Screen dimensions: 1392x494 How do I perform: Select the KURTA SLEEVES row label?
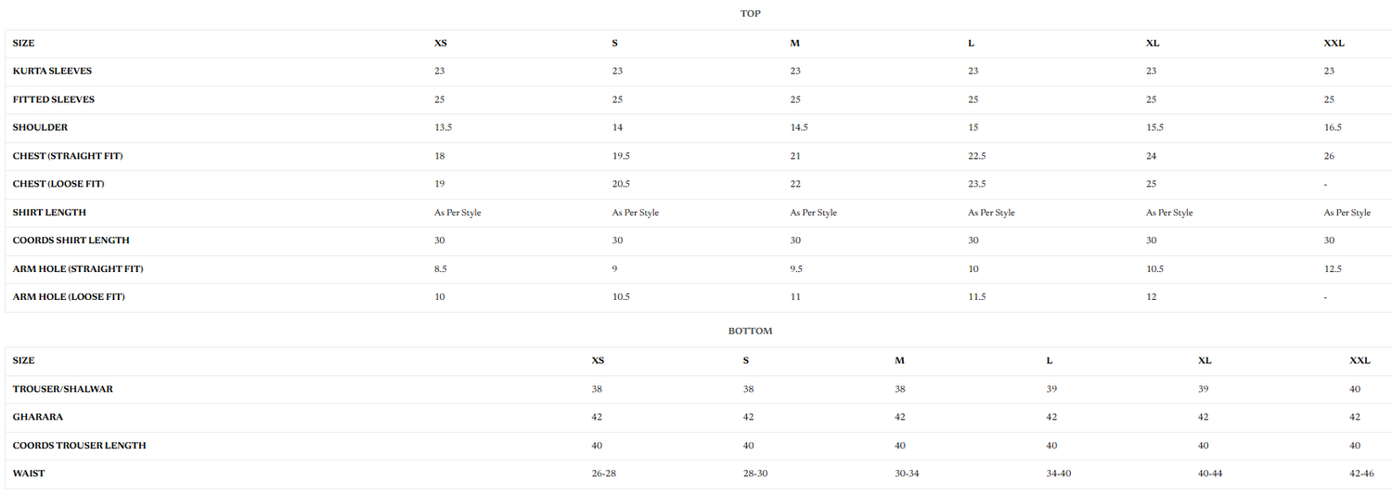[52, 71]
